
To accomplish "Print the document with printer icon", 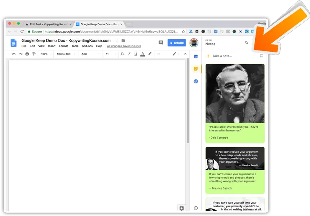I will click(27, 54).
